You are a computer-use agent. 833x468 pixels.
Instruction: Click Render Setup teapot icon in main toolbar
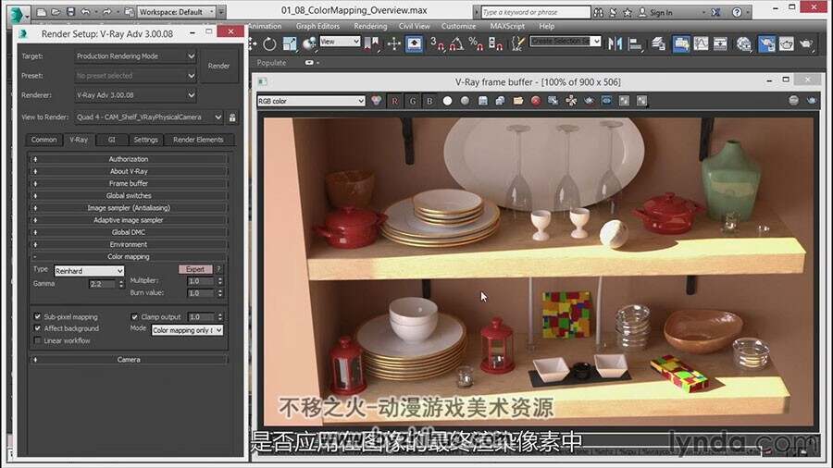pyautogui.click(x=766, y=44)
